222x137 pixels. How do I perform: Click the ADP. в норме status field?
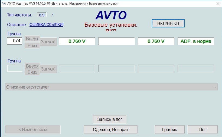[x=196, y=41]
